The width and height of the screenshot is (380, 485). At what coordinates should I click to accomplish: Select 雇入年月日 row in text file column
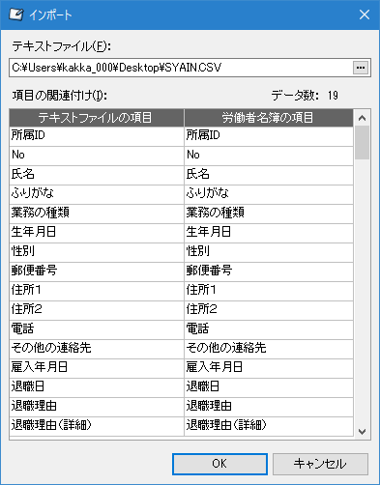97,368
